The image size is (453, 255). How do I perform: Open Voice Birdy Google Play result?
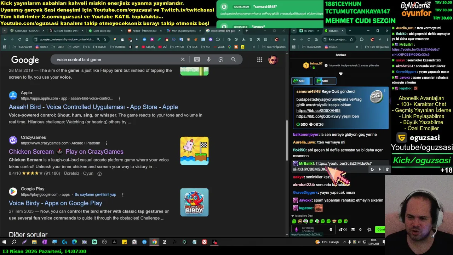[56, 203]
